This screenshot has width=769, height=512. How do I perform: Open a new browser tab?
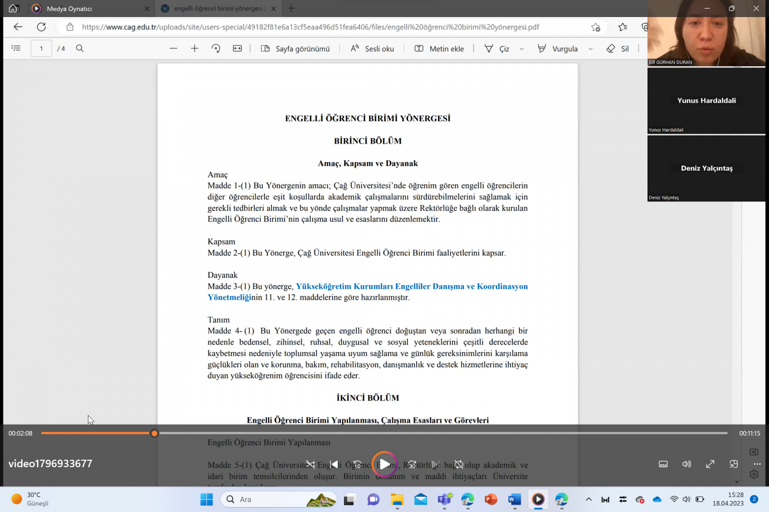291,8
